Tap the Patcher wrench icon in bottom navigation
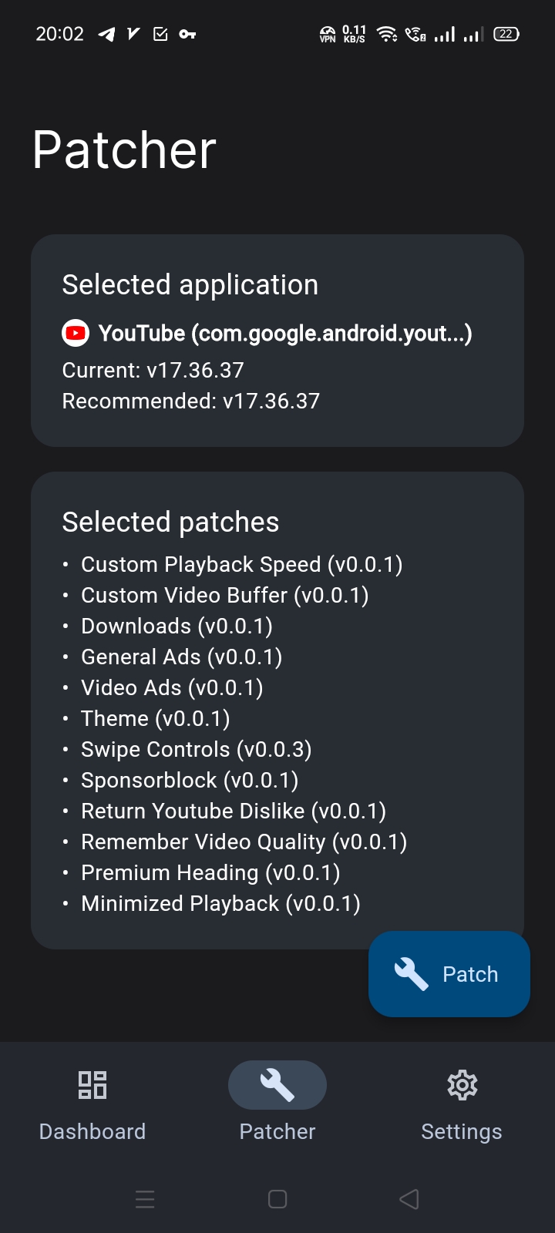This screenshot has width=555, height=1233. pyautogui.click(x=277, y=1084)
